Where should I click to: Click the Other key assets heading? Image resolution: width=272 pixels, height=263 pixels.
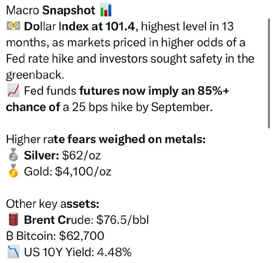tap(53, 204)
